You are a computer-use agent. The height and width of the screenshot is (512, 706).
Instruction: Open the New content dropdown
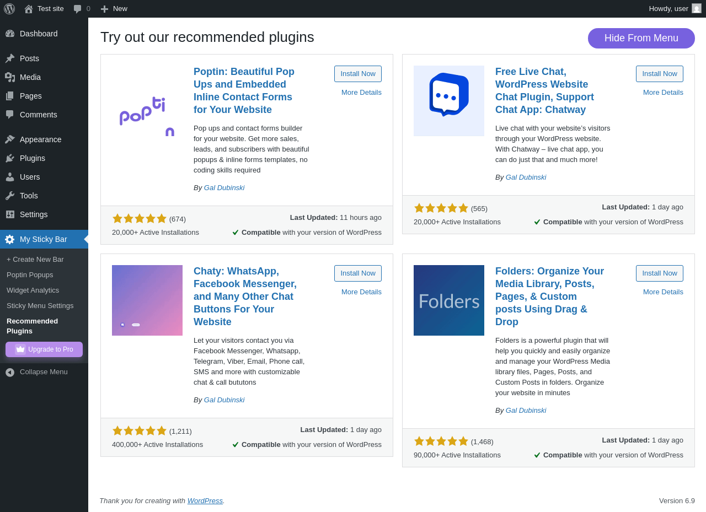click(x=114, y=9)
